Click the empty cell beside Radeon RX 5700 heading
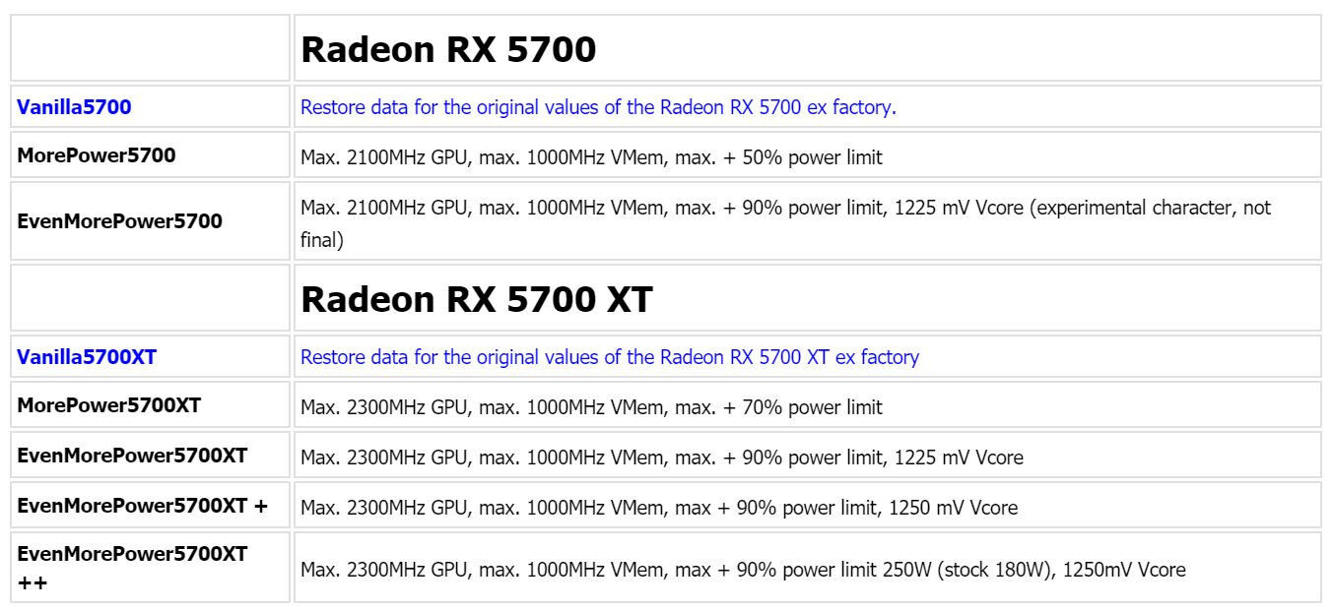Viewport: 1333px width, 611px height. [x=151, y=48]
